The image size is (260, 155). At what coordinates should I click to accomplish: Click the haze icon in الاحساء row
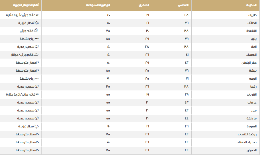(x=37, y=55)
